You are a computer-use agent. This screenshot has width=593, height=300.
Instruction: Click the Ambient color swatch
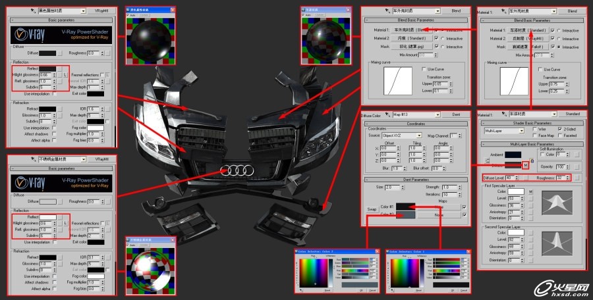pyautogui.click(x=513, y=155)
